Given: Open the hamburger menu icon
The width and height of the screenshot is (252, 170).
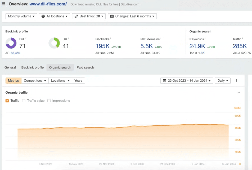Looking at the screenshot, I should pyautogui.click(x=3, y=4).
